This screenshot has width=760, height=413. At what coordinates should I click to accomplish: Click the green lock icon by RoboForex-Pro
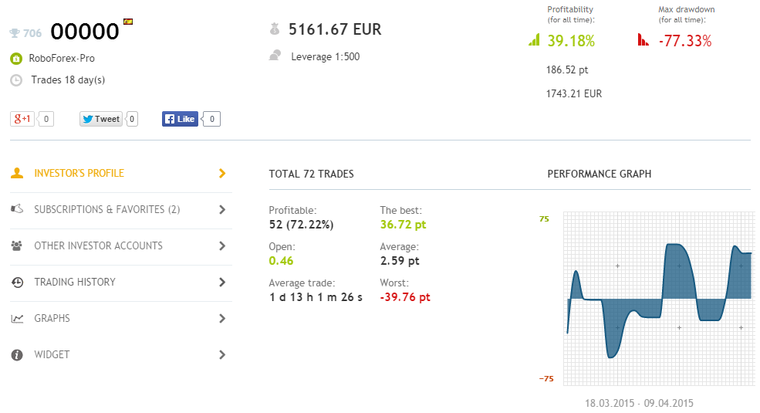[16, 58]
